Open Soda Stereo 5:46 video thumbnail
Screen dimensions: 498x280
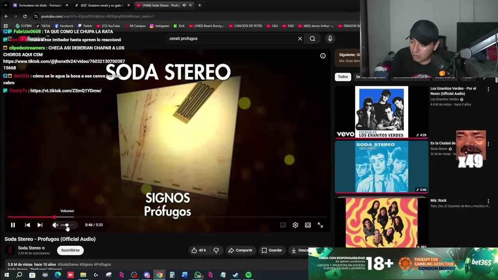(x=381, y=167)
